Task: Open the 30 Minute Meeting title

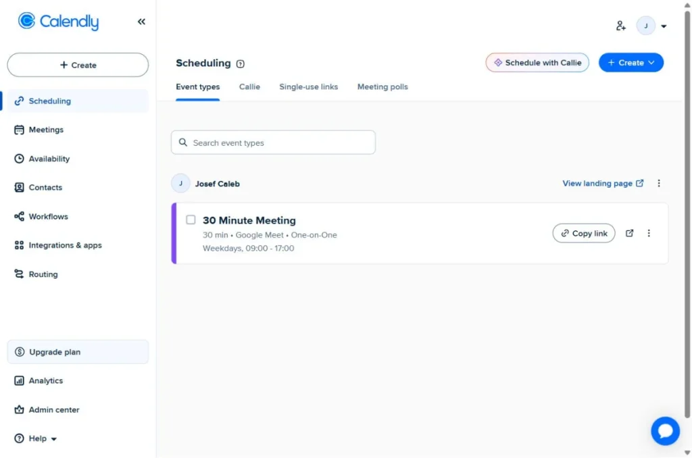Action: coord(249,220)
